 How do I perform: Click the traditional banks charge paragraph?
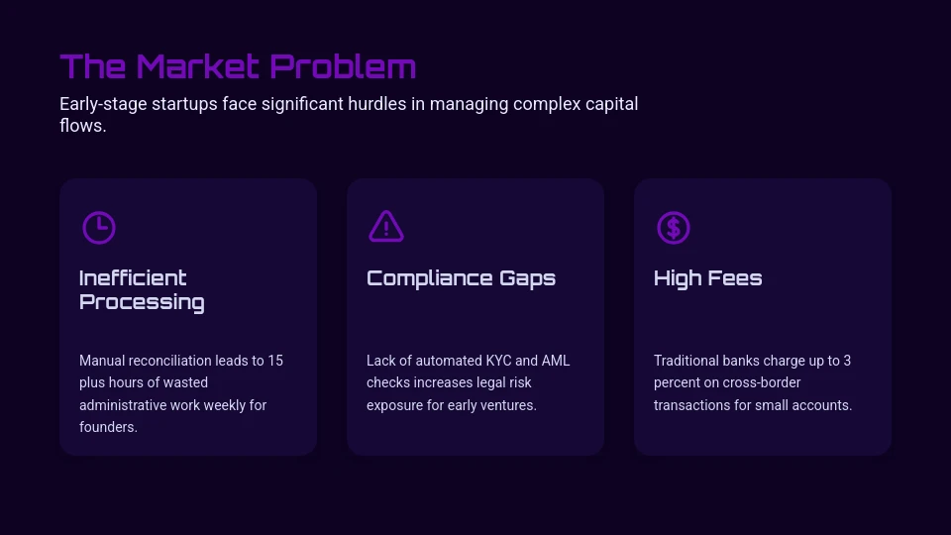click(x=753, y=382)
